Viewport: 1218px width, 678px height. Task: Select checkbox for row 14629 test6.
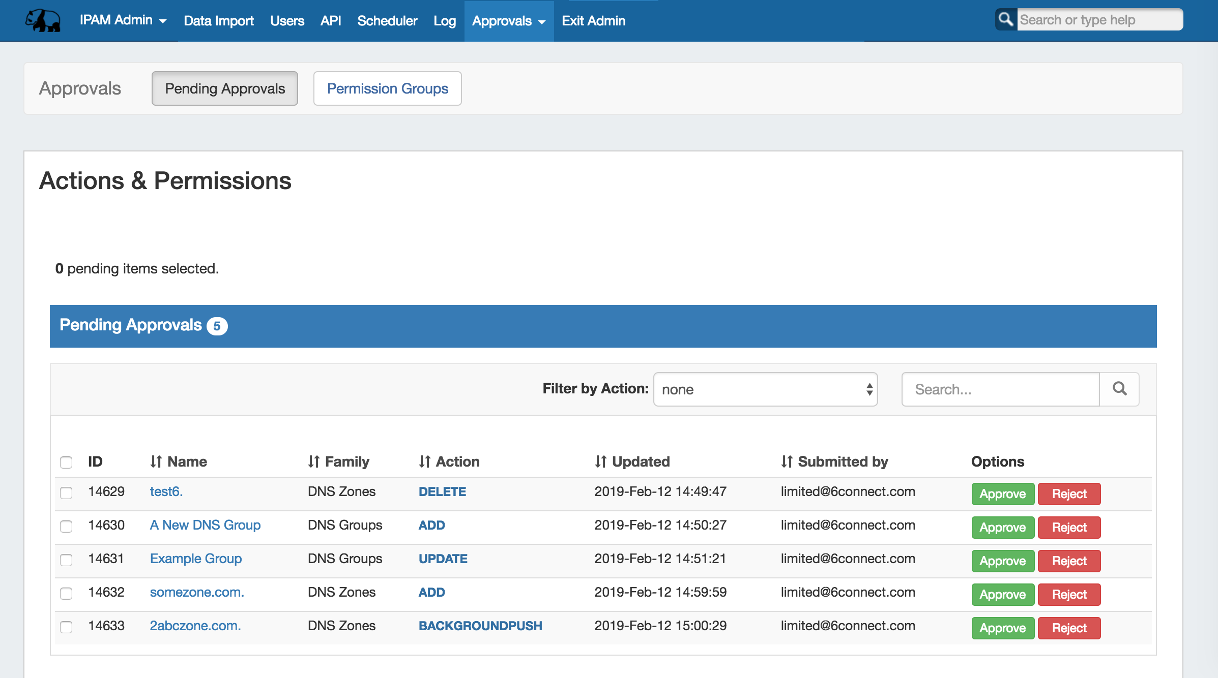(x=66, y=492)
